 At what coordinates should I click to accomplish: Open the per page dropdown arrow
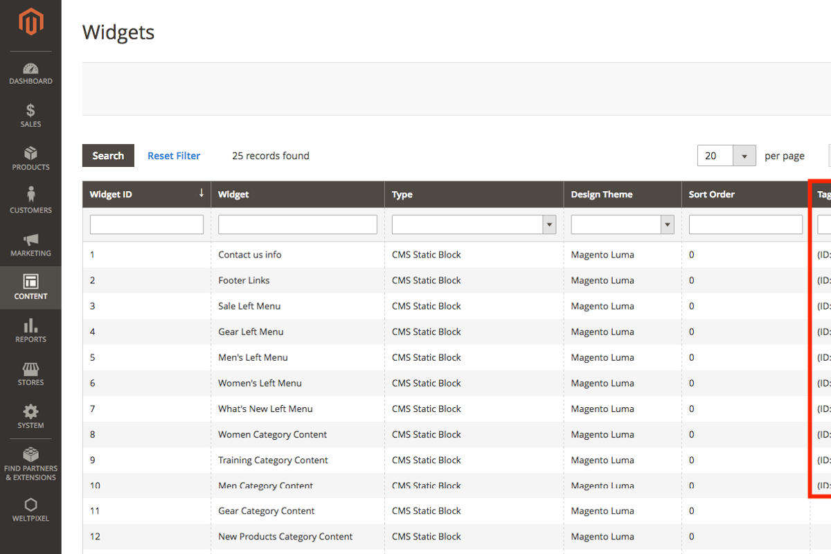[x=744, y=156]
